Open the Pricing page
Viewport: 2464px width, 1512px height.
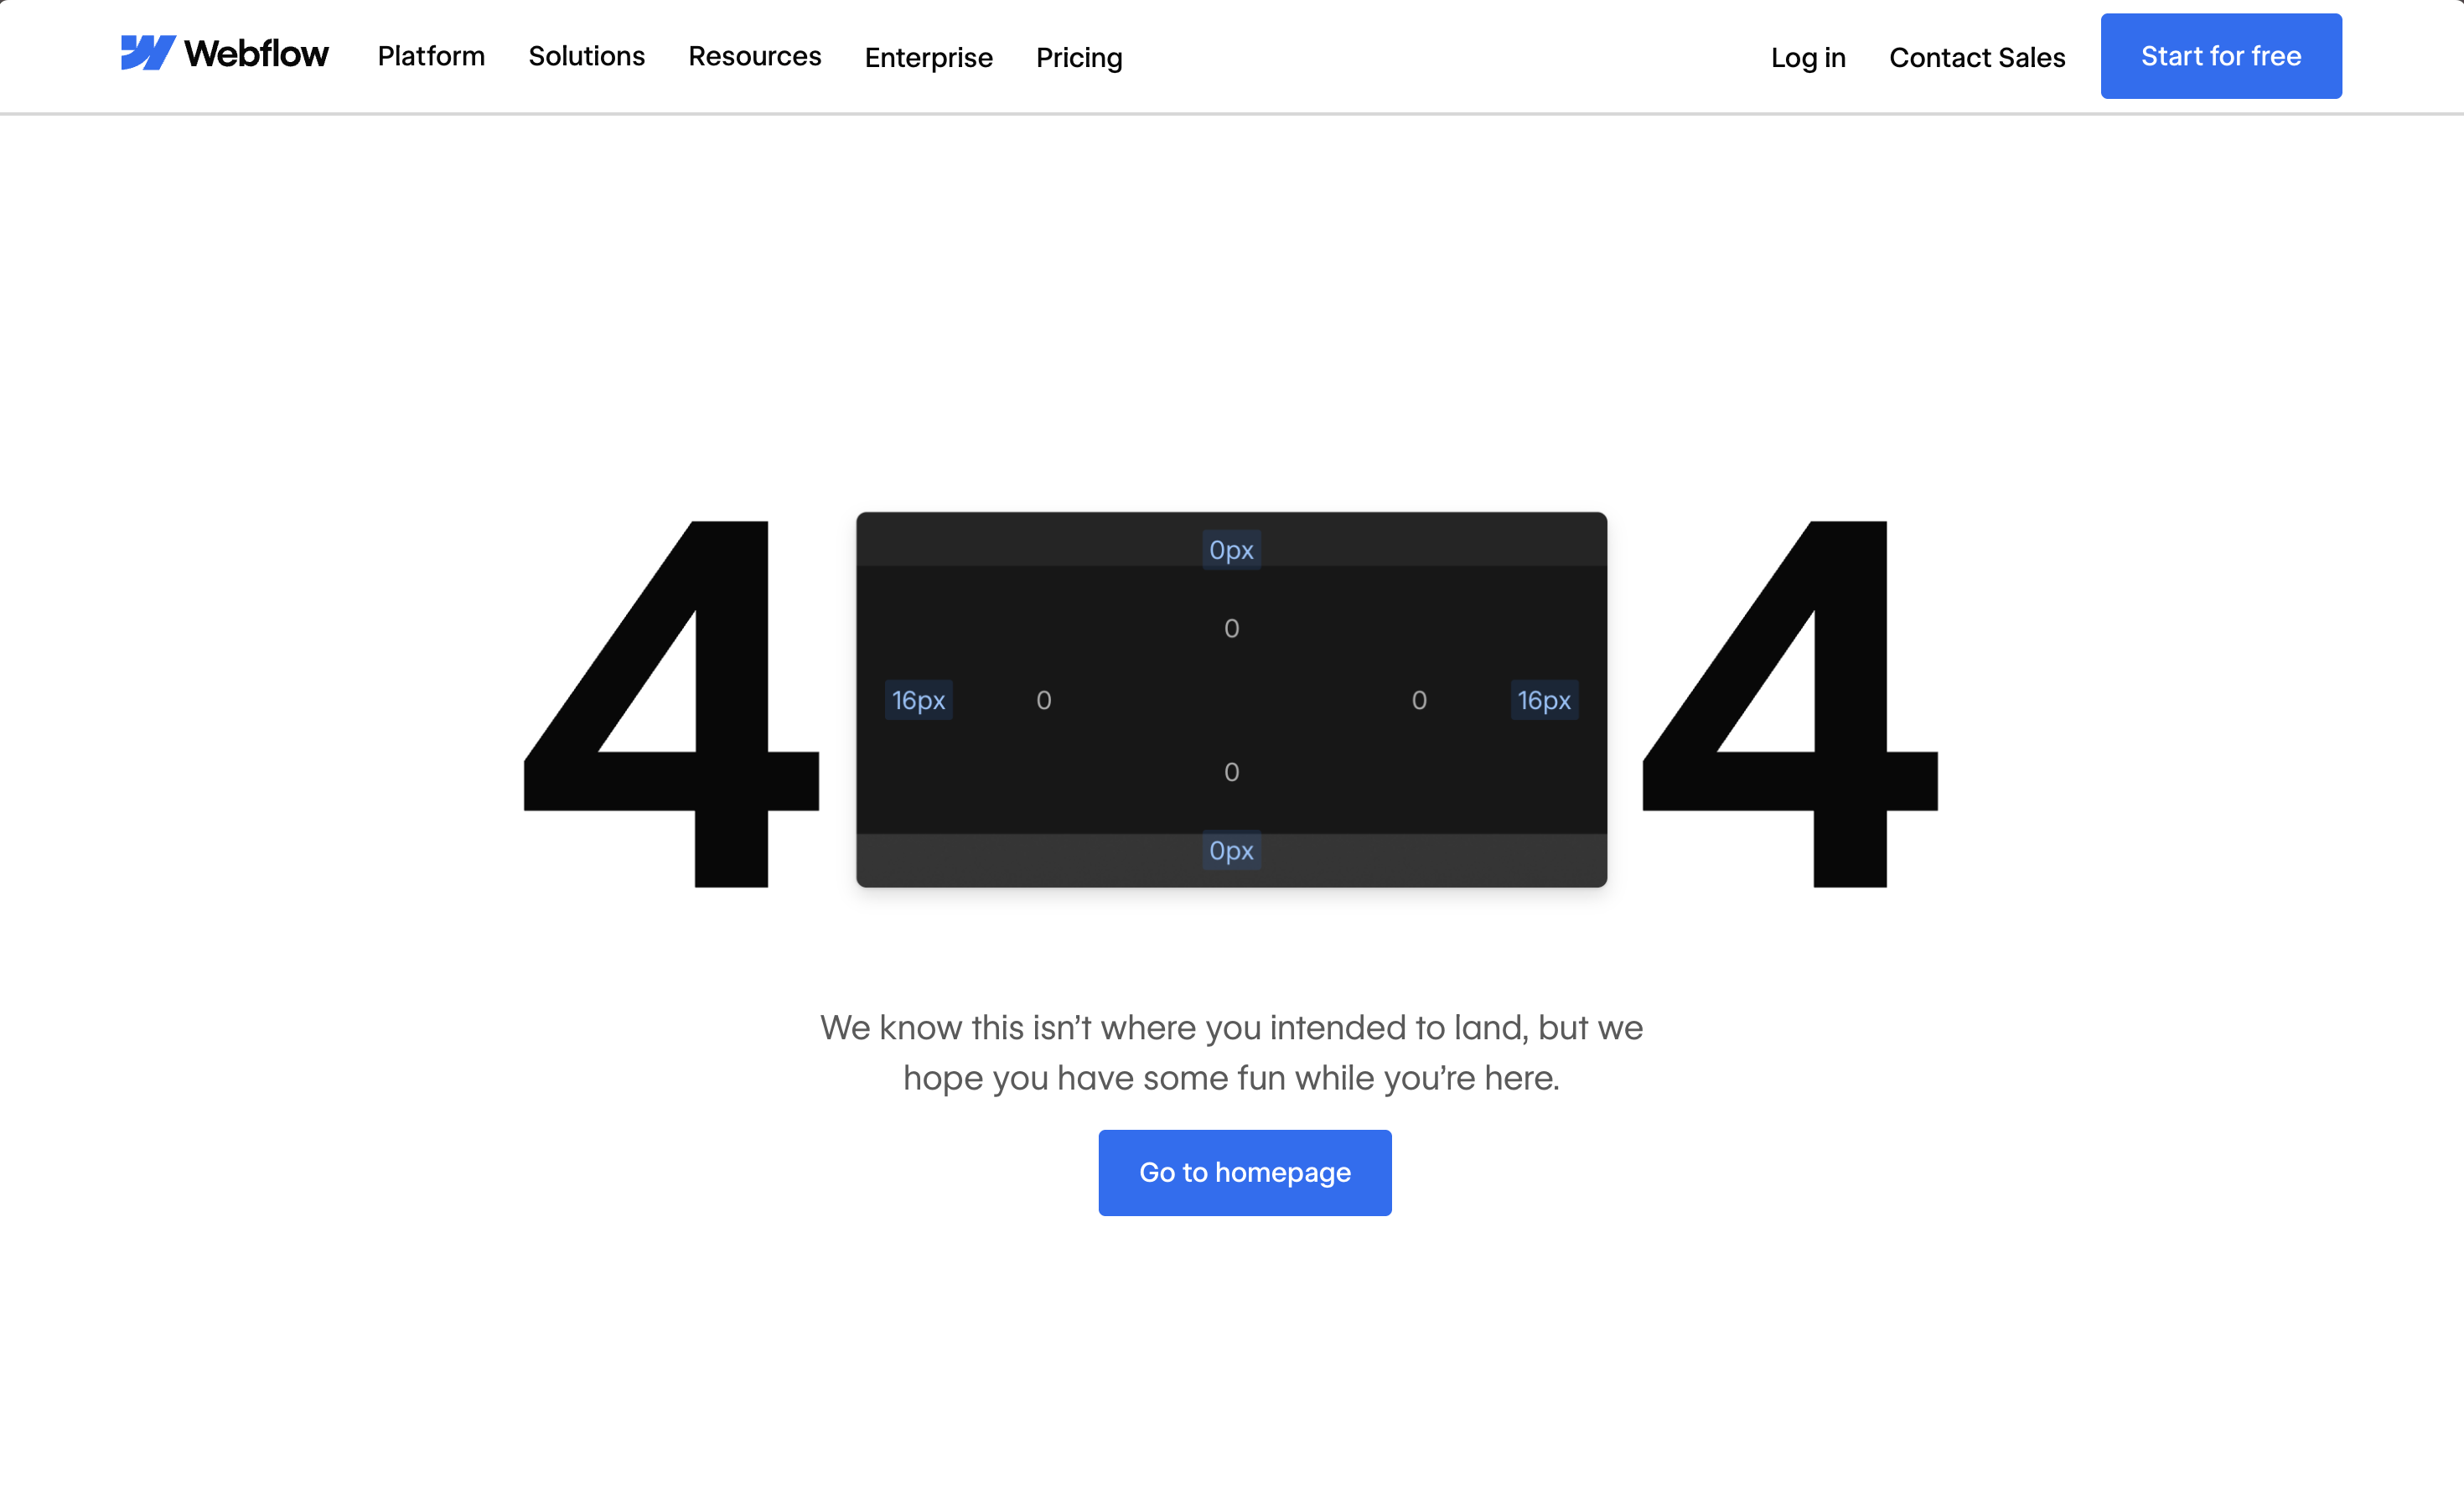click(x=1079, y=58)
